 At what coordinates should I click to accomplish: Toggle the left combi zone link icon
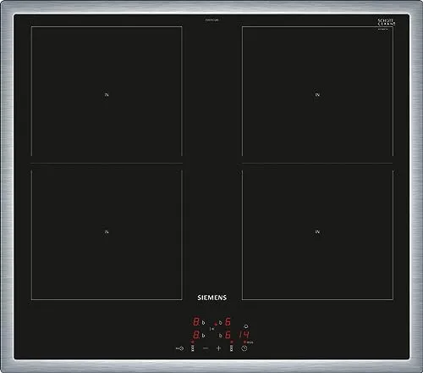coord(193,348)
